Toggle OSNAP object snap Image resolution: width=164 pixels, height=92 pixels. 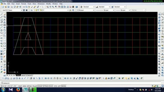point(40,86)
